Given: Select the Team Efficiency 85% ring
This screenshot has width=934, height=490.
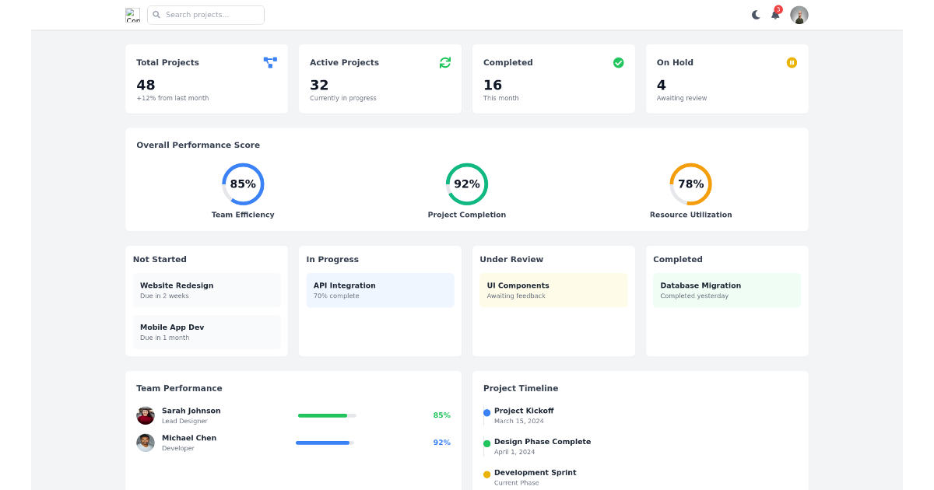Looking at the screenshot, I should [243, 184].
